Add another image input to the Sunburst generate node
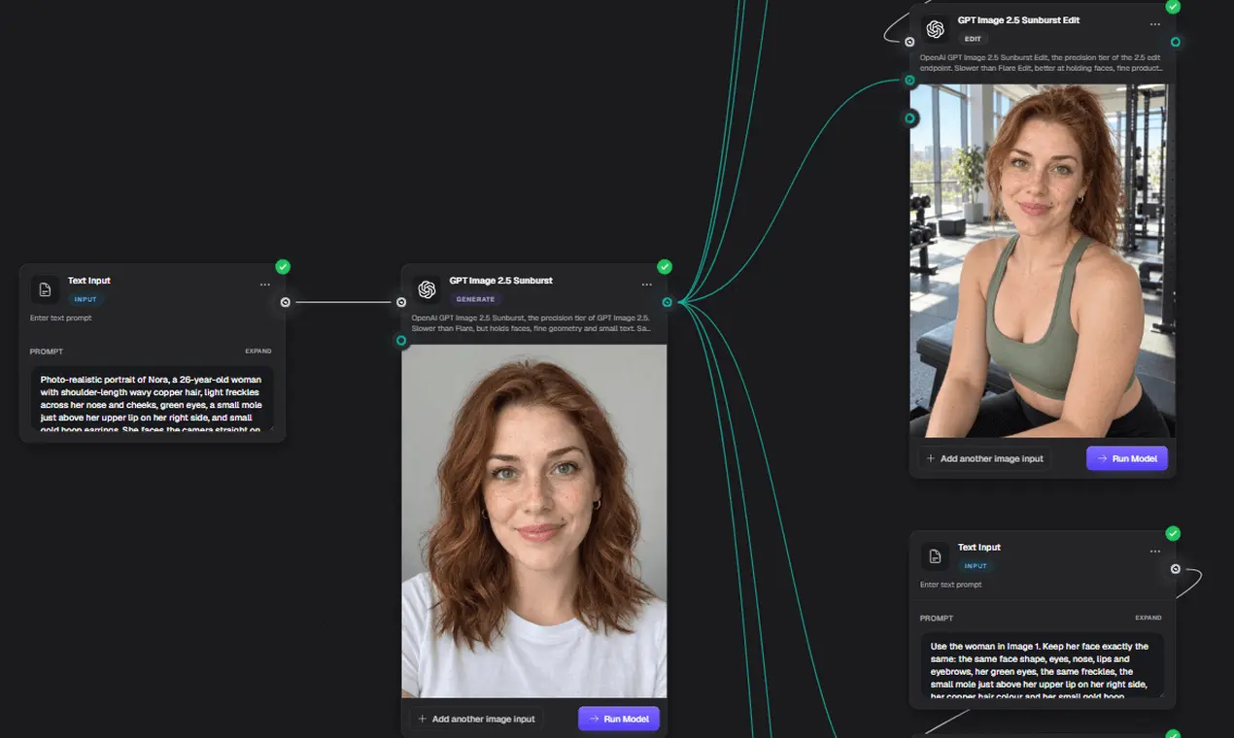The width and height of the screenshot is (1234, 738). pos(477,719)
